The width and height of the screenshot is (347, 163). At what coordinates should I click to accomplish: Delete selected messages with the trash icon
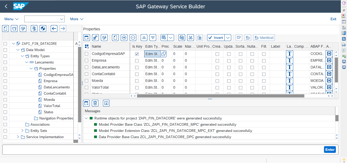pyautogui.click(x=95, y=103)
